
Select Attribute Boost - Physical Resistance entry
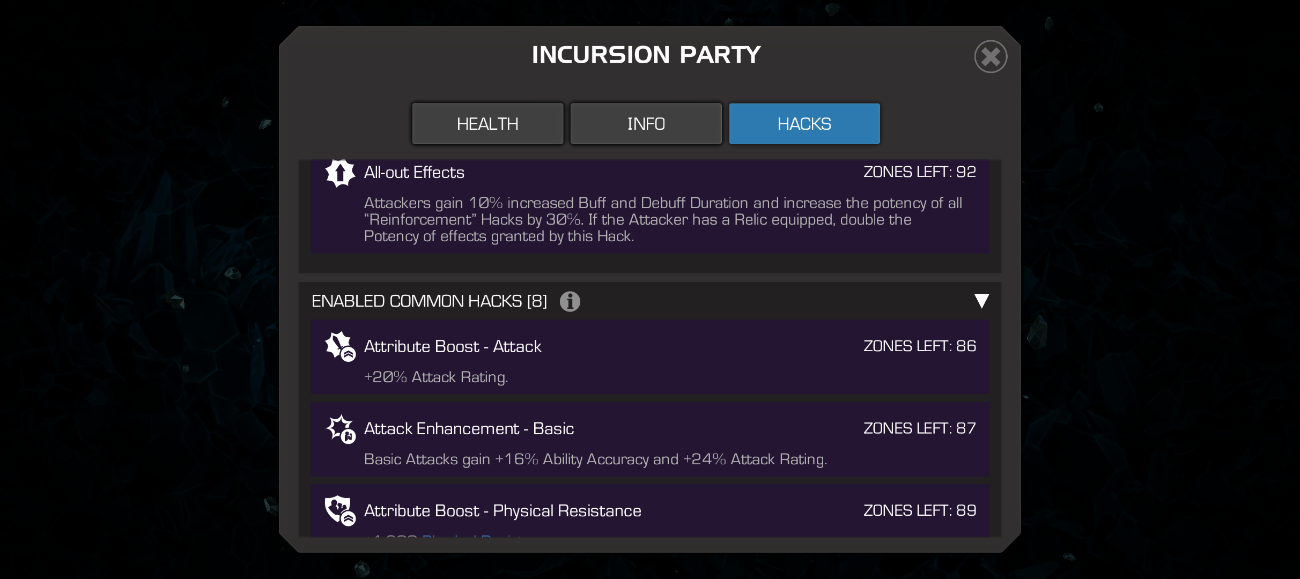pyautogui.click(x=650, y=510)
